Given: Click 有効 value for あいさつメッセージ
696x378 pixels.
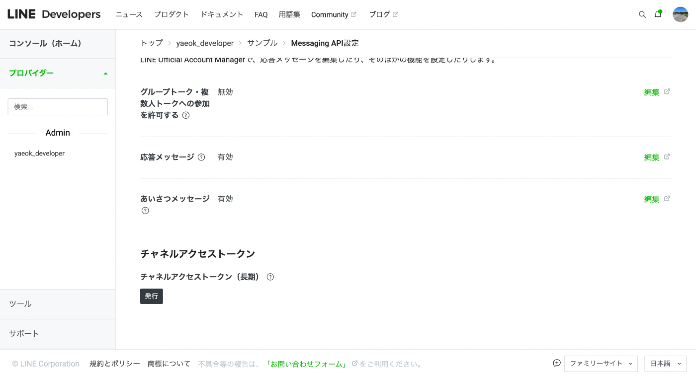Looking at the screenshot, I should click(225, 199).
